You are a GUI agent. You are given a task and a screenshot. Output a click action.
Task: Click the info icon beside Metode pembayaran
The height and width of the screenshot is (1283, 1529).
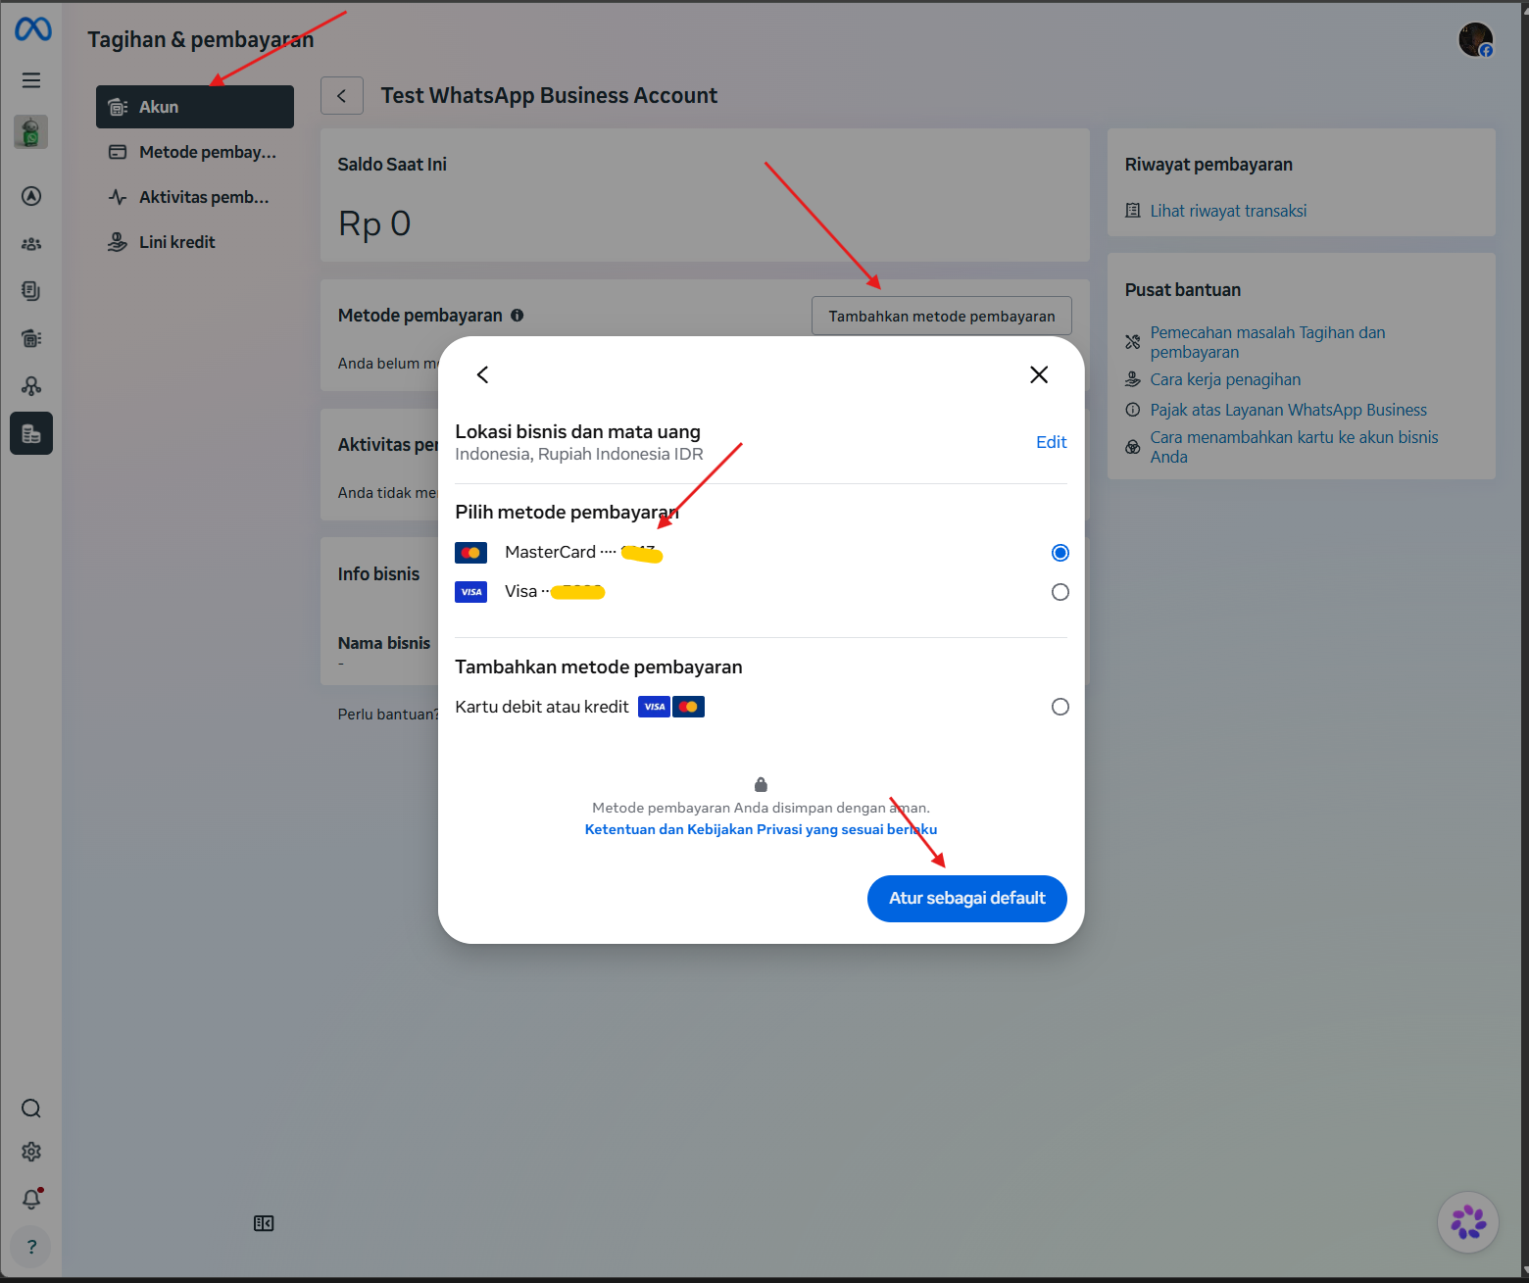click(x=517, y=316)
